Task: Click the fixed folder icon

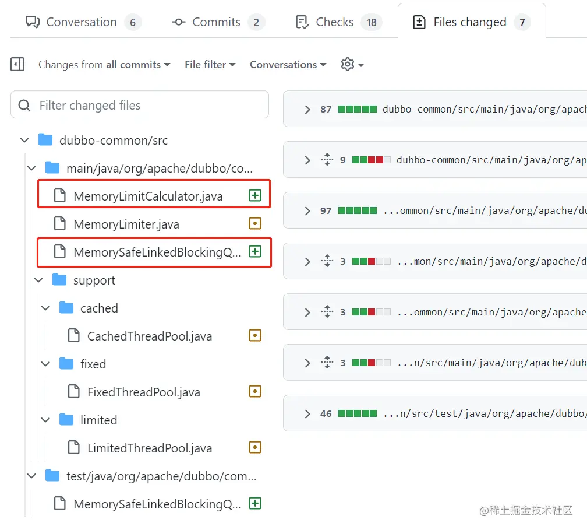Action: (66, 364)
